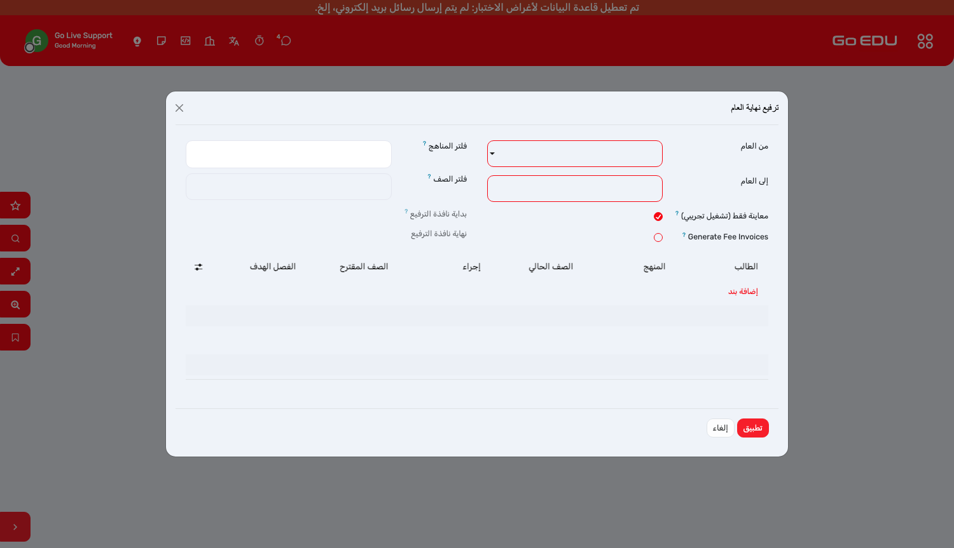Click help mark beside فلتر الصف

tap(429, 177)
